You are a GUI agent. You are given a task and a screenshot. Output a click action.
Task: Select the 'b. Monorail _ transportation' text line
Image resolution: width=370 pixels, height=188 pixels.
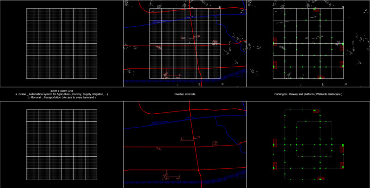point(61,97)
